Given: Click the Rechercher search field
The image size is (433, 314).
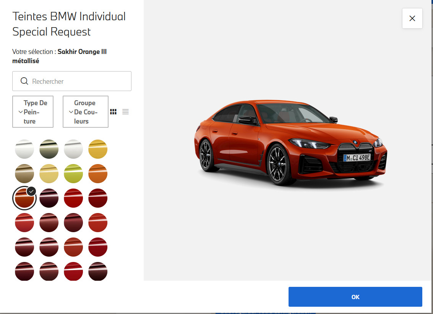Looking at the screenshot, I should point(72,81).
